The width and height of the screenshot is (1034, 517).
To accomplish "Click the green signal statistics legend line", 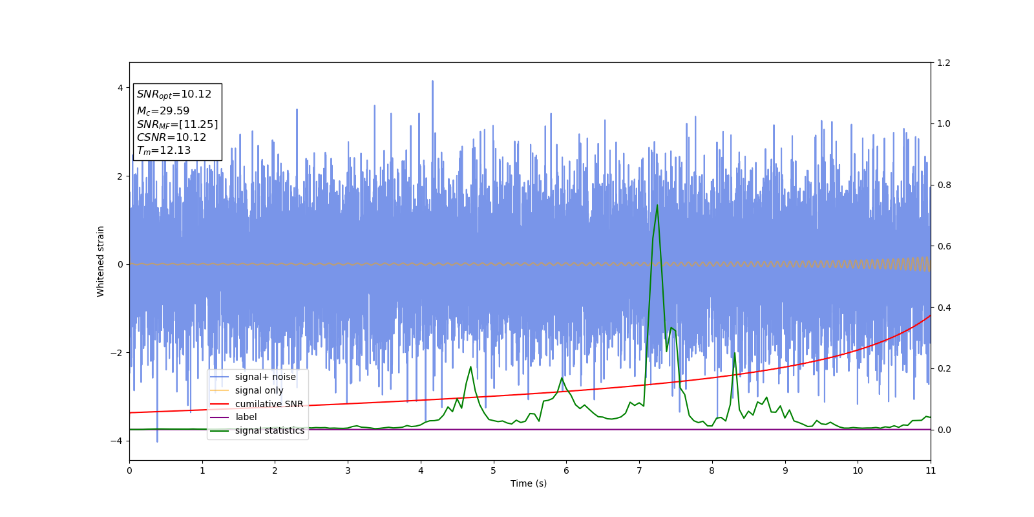I will (220, 430).
